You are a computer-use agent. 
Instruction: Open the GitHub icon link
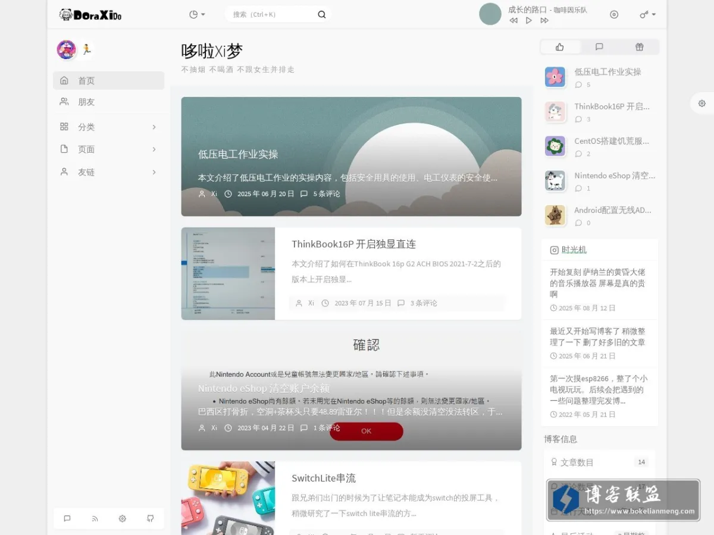coord(150,518)
